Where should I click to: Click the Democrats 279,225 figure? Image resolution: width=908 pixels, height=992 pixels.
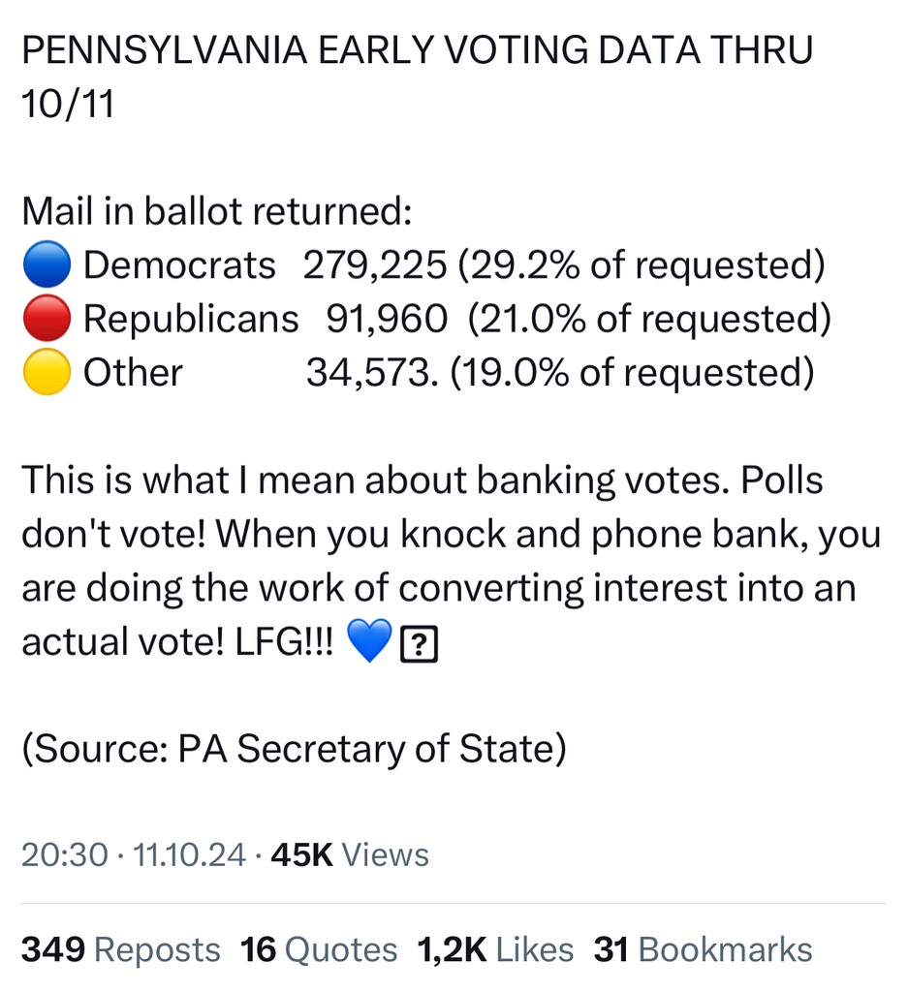click(375, 264)
